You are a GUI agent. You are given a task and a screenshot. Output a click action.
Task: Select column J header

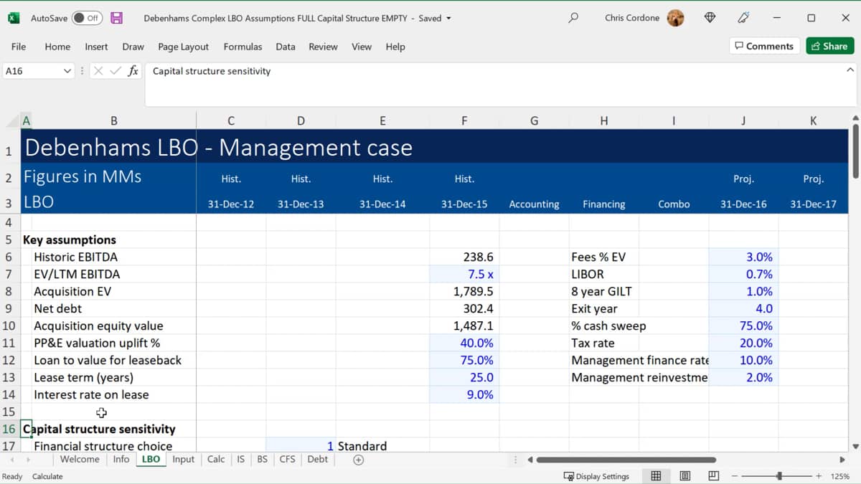pos(743,121)
